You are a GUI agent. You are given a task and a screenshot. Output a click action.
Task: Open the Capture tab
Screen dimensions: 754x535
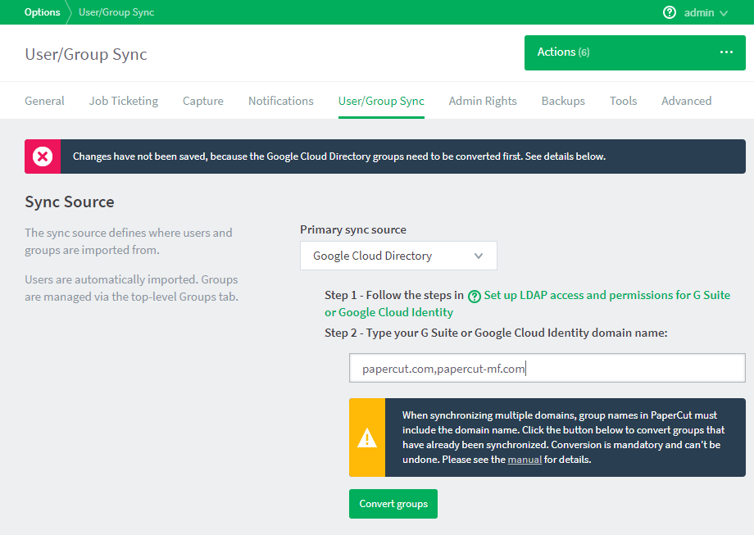tap(203, 101)
